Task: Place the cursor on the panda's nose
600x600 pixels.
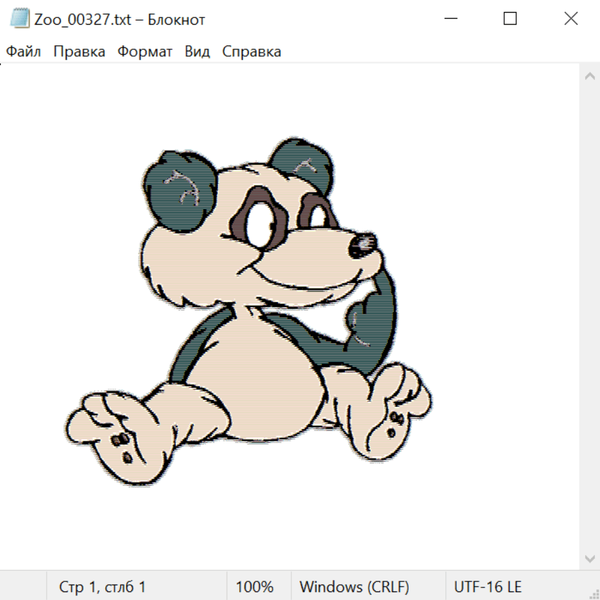Action: point(363,245)
